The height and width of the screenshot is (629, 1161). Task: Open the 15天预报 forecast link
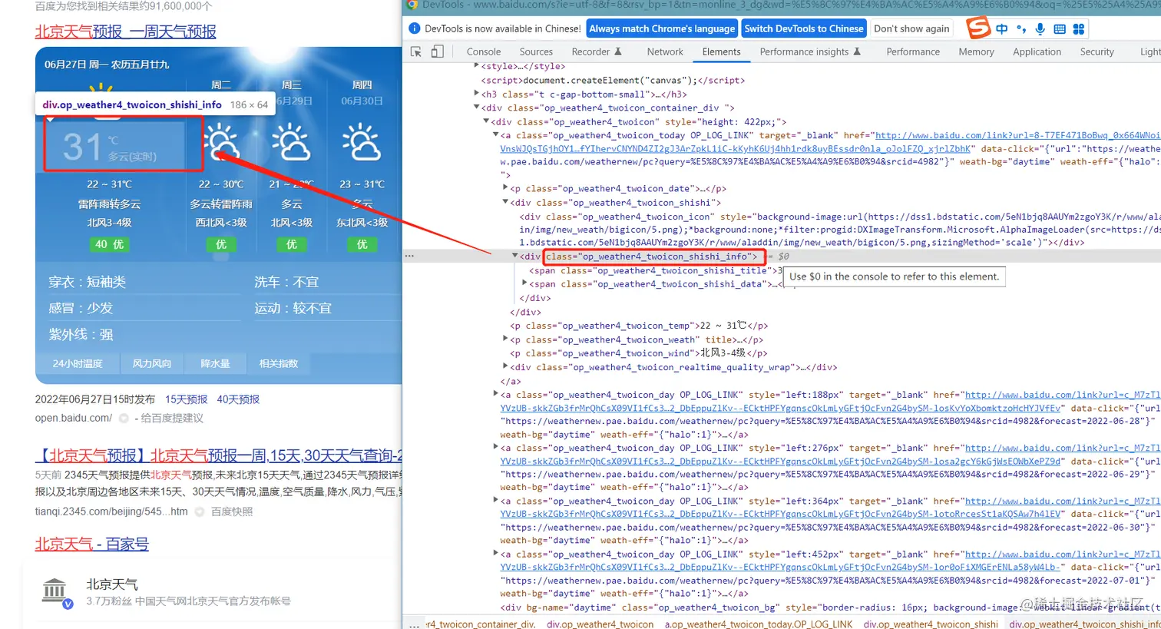pos(187,399)
